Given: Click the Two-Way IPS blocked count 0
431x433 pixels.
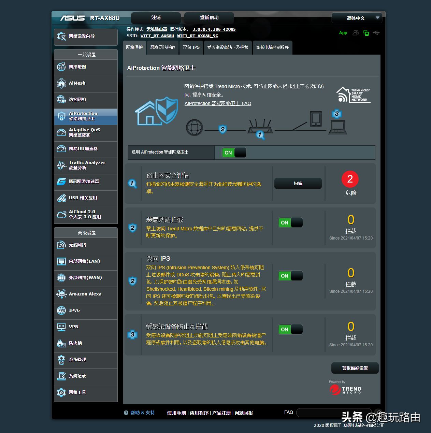Looking at the screenshot, I should coord(351,273).
